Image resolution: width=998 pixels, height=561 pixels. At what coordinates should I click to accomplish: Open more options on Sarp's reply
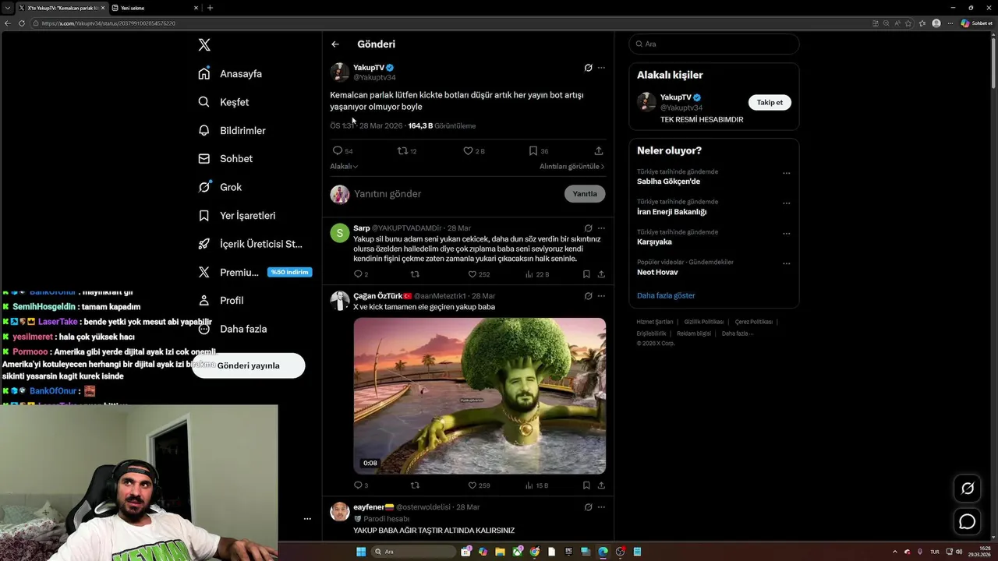click(x=601, y=228)
